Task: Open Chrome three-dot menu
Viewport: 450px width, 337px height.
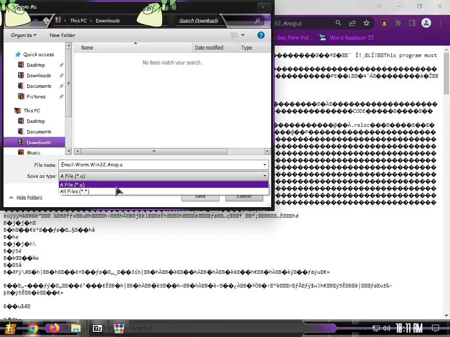Action: pos(440,23)
